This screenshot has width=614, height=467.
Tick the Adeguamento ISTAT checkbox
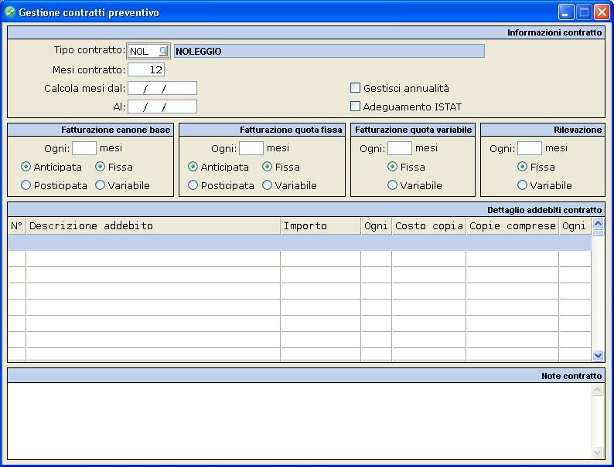(355, 107)
